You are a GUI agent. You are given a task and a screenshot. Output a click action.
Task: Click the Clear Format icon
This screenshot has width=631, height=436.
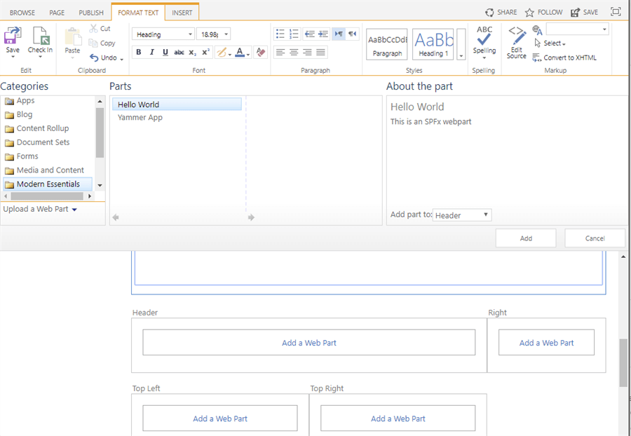click(x=261, y=52)
